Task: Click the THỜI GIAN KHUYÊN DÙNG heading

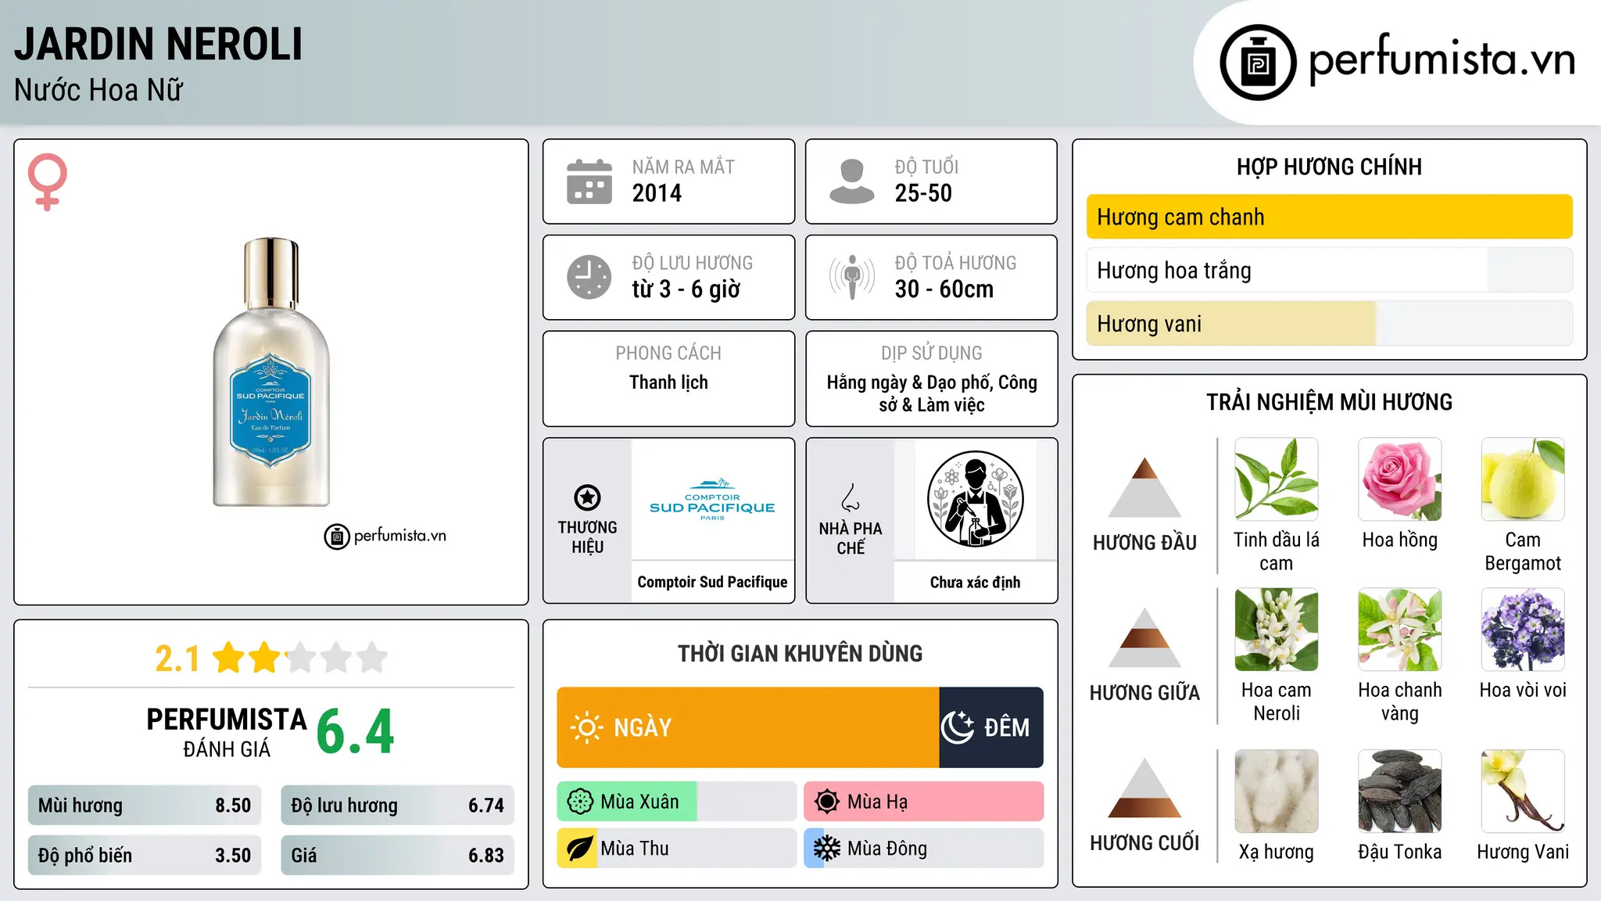Action: click(x=800, y=653)
